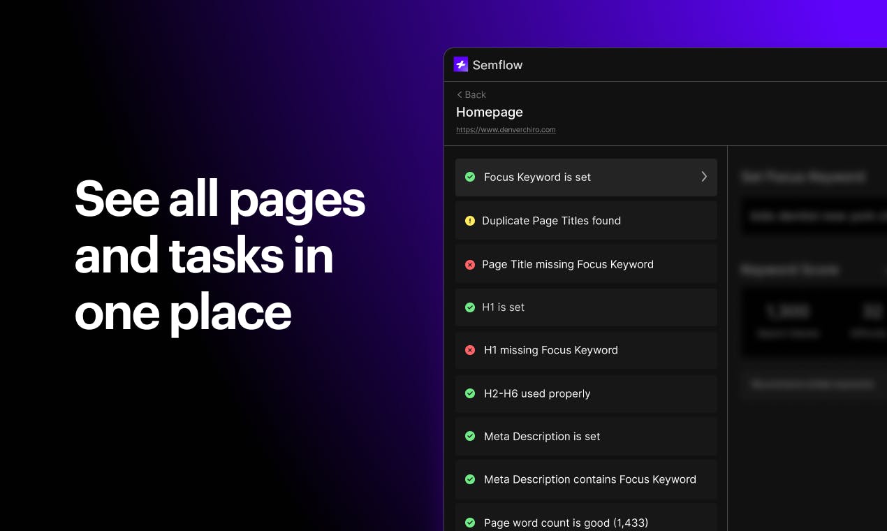Open the denverchiro.com URL link
This screenshot has height=531, width=887.
506,130
